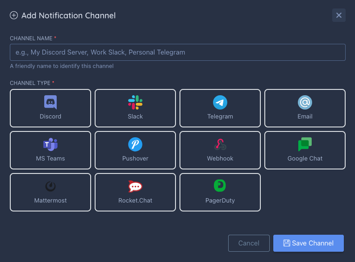Select Email as notification channel
Viewport: 355px width, 262px height.
(x=305, y=108)
